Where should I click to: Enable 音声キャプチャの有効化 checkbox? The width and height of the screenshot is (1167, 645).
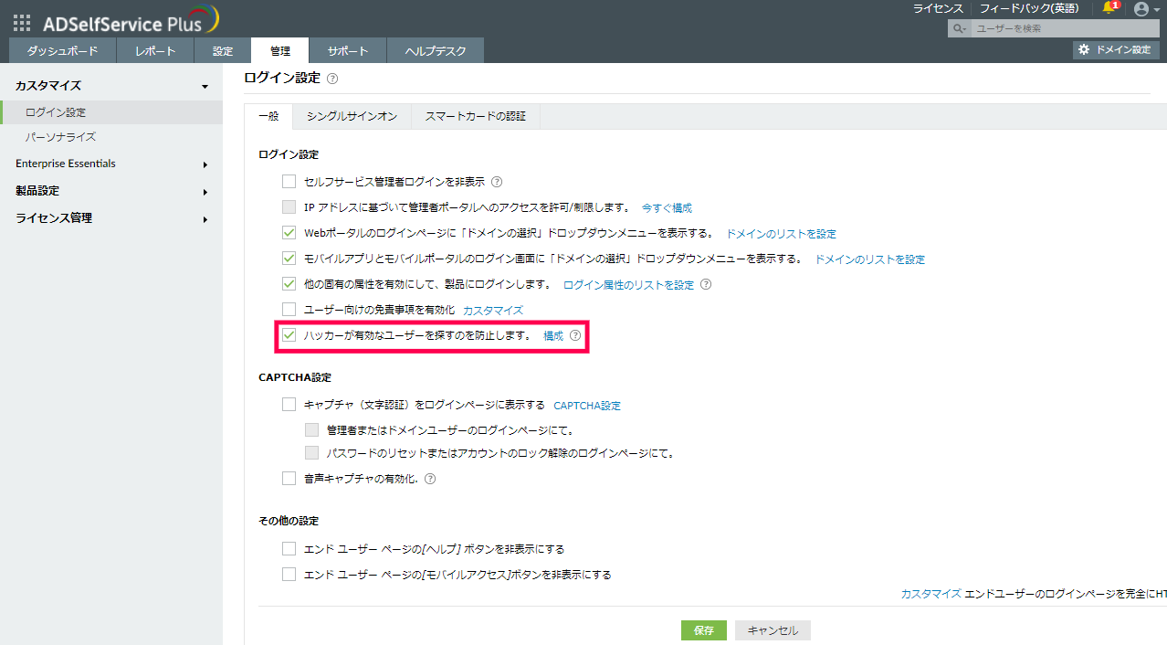coord(289,478)
